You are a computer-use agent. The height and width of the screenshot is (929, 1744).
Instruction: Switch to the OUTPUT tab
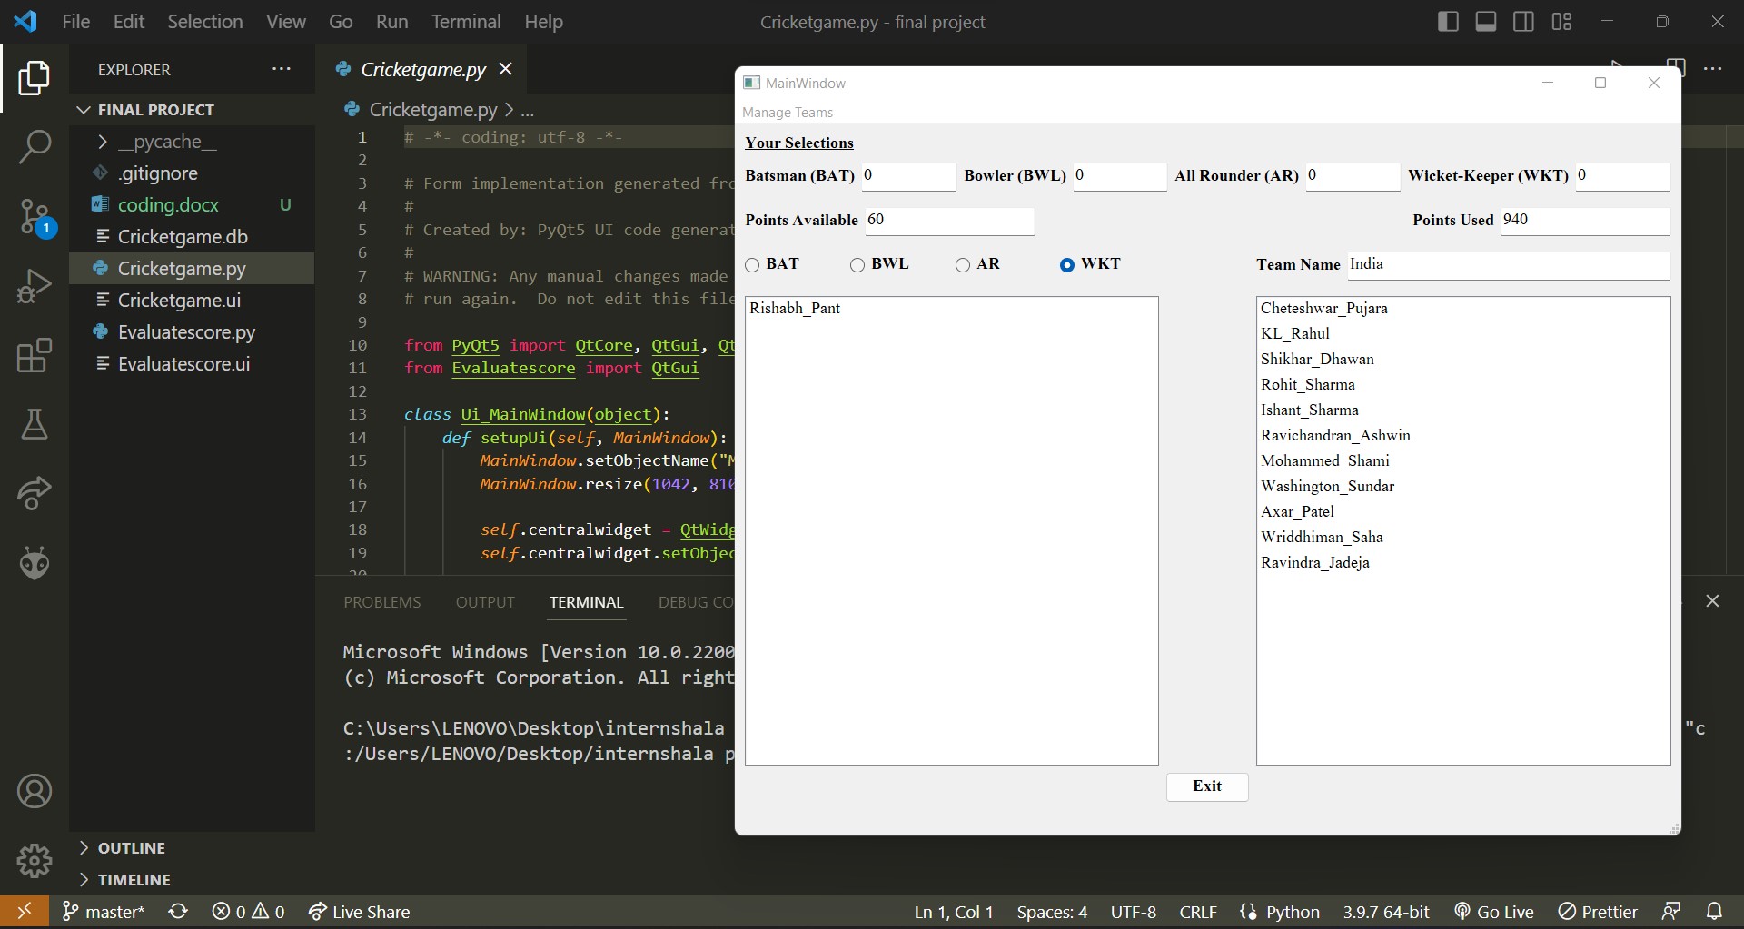coord(485,601)
